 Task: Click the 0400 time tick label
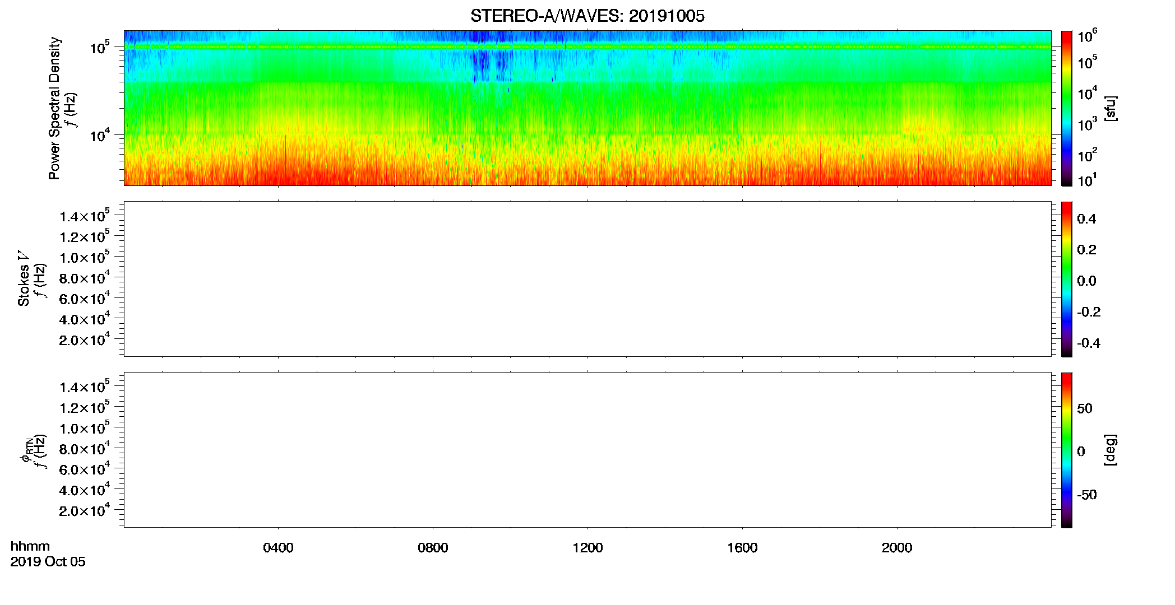(x=278, y=548)
